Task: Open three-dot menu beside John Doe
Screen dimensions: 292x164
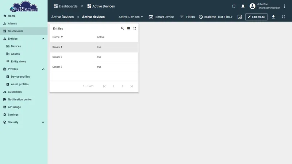Action: (284, 6)
